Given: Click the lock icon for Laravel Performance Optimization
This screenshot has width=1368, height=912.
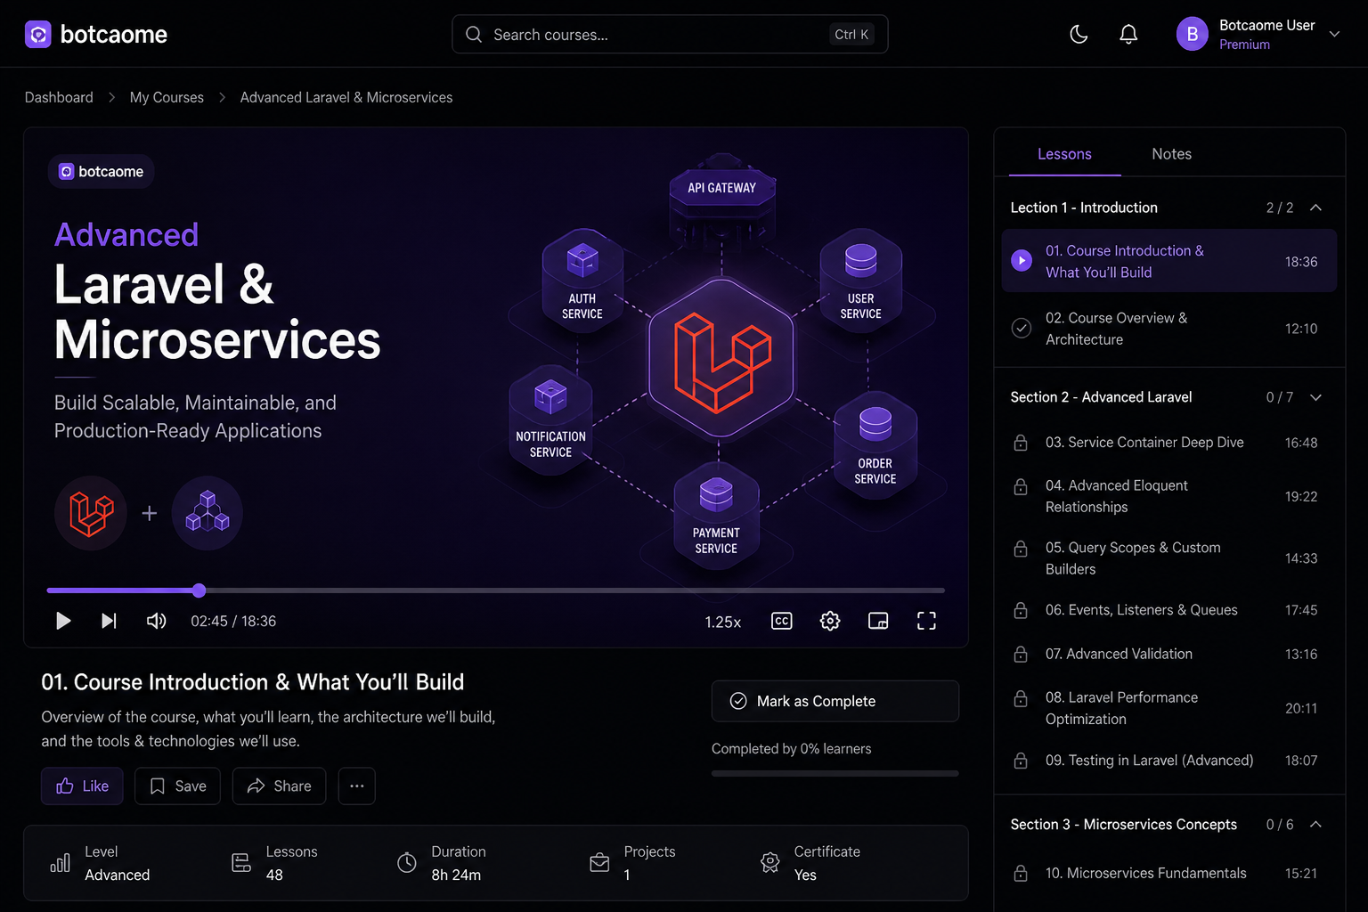Looking at the screenshot, I should (1021, 699).
